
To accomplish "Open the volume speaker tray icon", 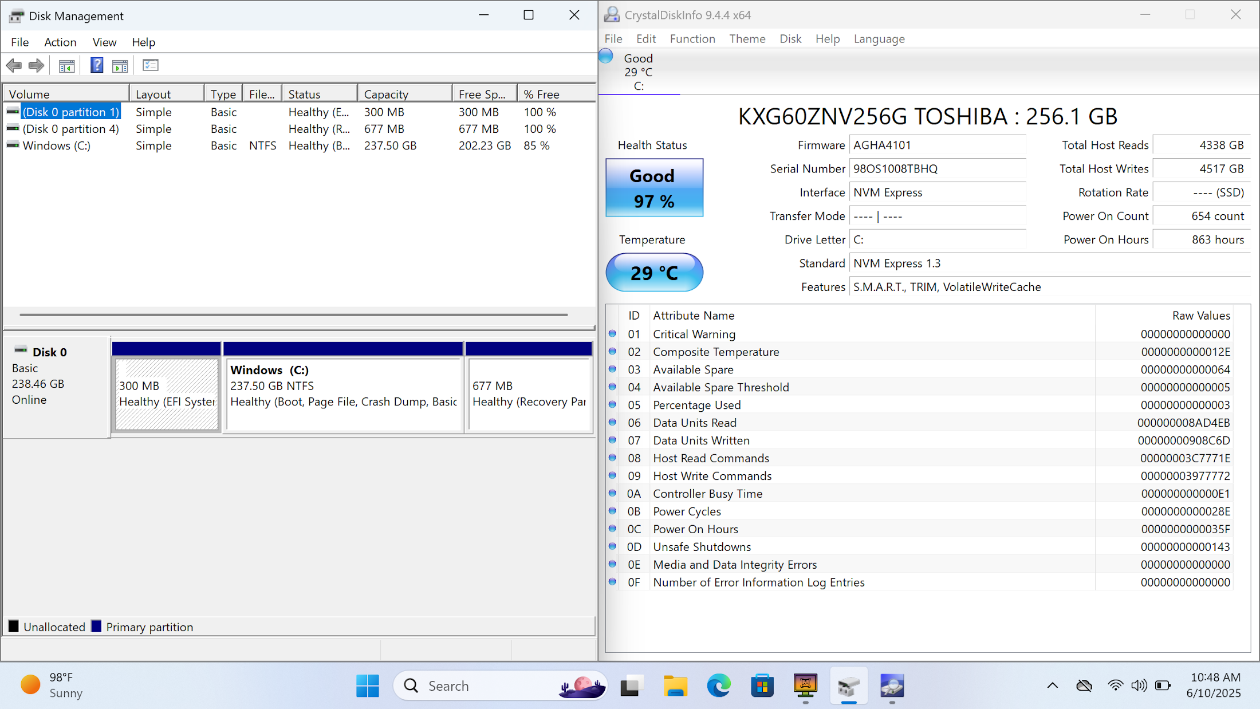I will tap(1139, 686).
